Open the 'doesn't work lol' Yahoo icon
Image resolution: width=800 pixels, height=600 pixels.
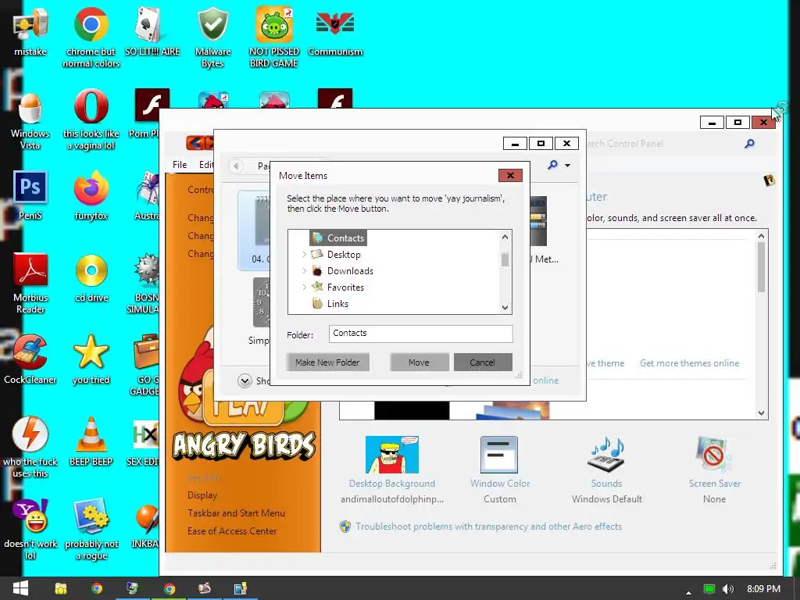tap(30, 529)
